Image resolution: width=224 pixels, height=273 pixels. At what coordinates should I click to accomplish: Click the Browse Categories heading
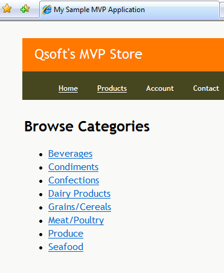pos(87,127)
